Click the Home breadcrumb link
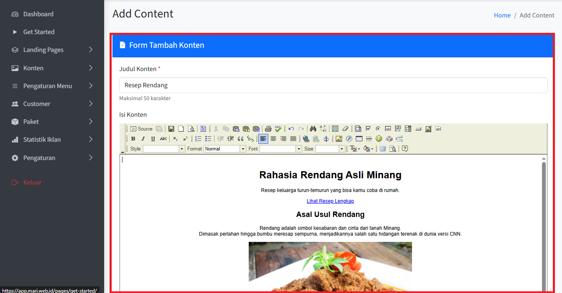 tap(502, 15)
